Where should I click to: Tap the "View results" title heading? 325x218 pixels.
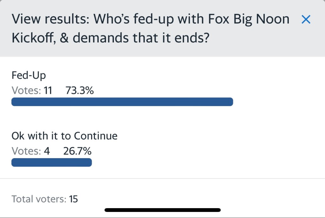pos(50,20)
